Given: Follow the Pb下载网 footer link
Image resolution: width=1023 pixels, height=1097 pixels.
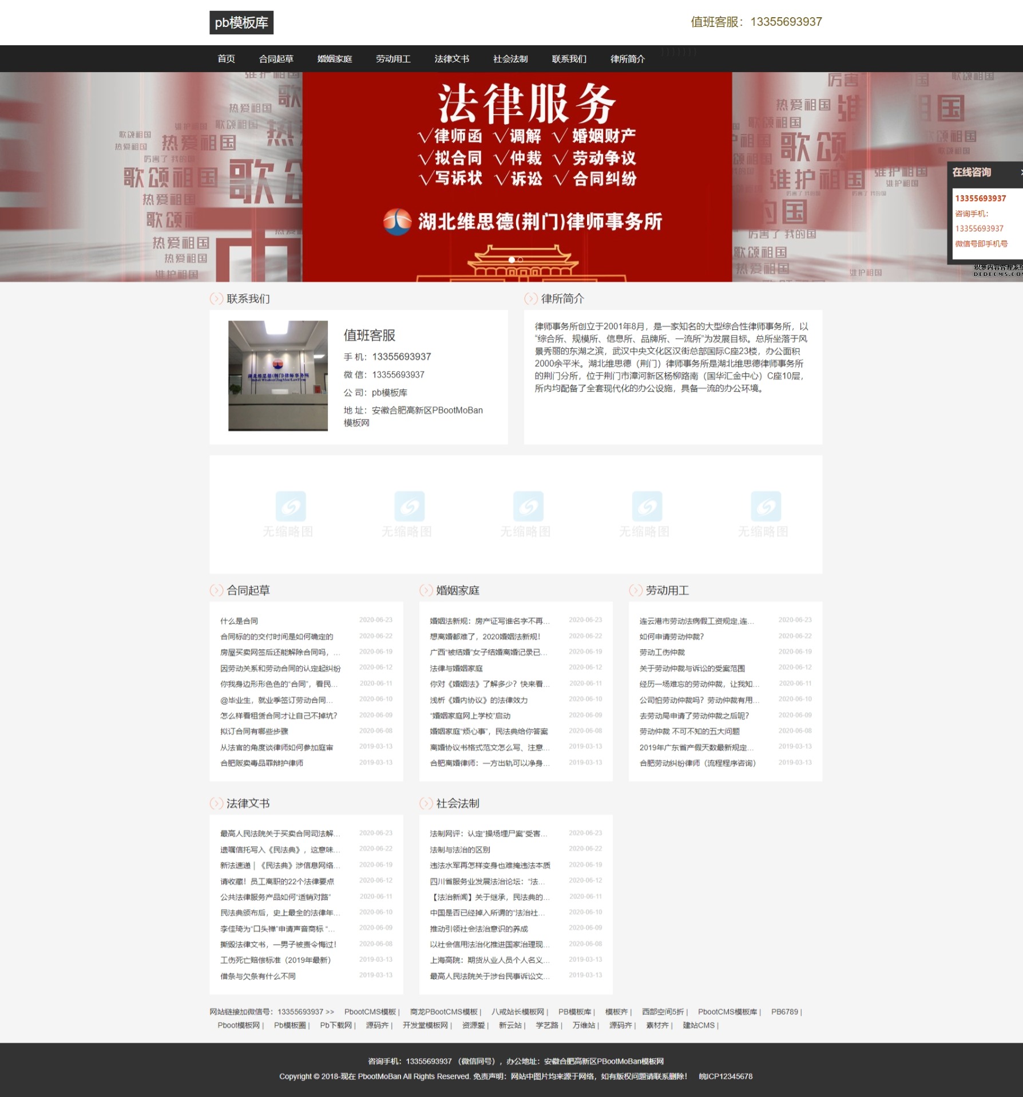Looking at the screenshot, I should [x=336, y=1025].
